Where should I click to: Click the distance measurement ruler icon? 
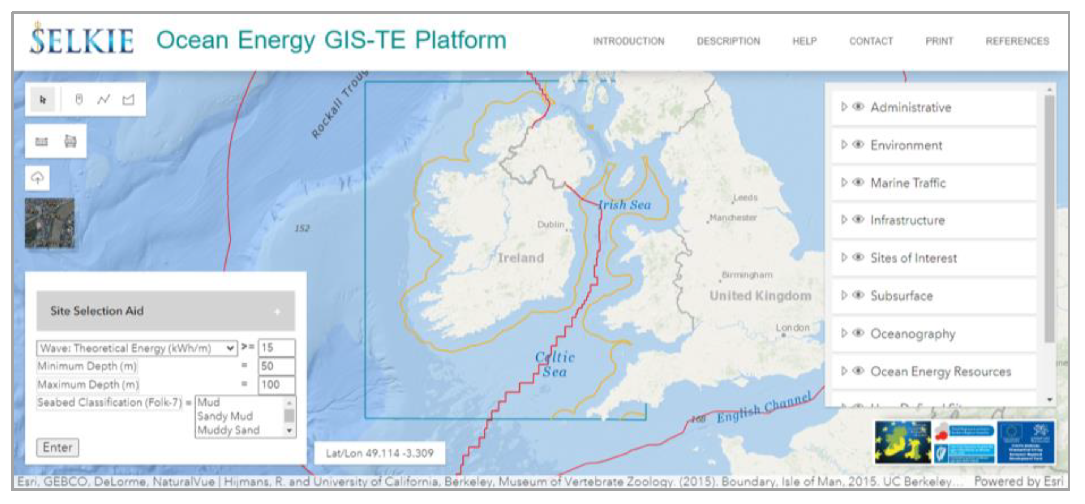(41, 141)
